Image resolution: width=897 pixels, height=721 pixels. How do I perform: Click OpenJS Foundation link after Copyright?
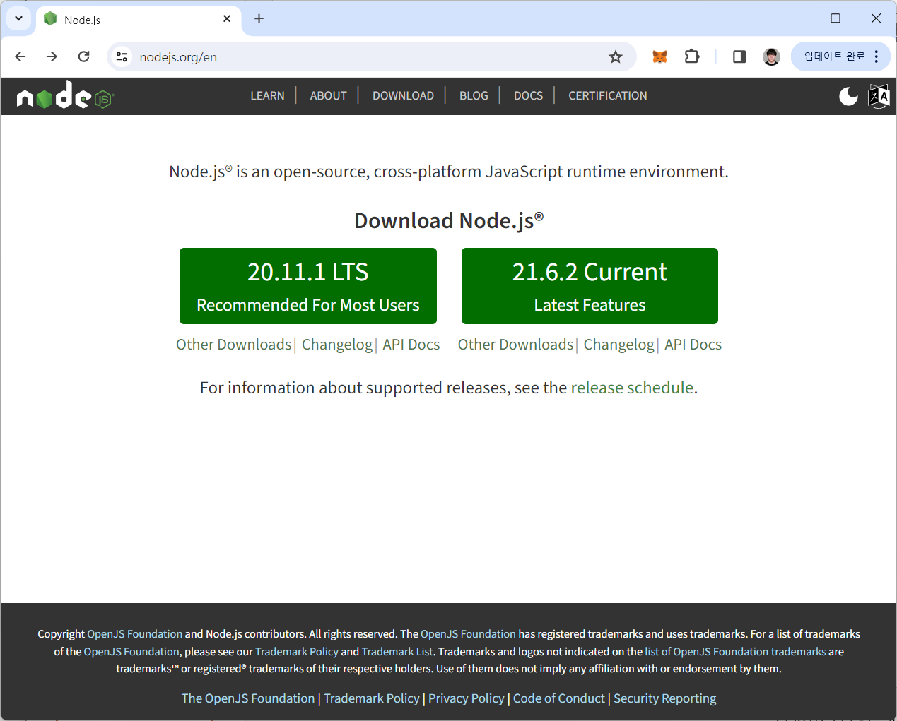(x=134, y=634)
